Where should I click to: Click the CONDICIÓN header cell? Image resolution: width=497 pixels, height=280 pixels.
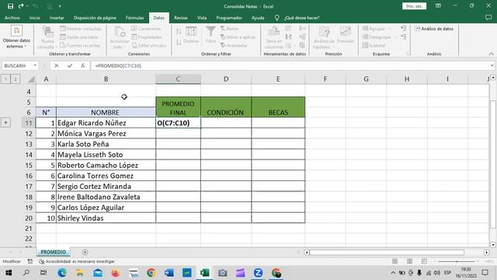point(226,107)
